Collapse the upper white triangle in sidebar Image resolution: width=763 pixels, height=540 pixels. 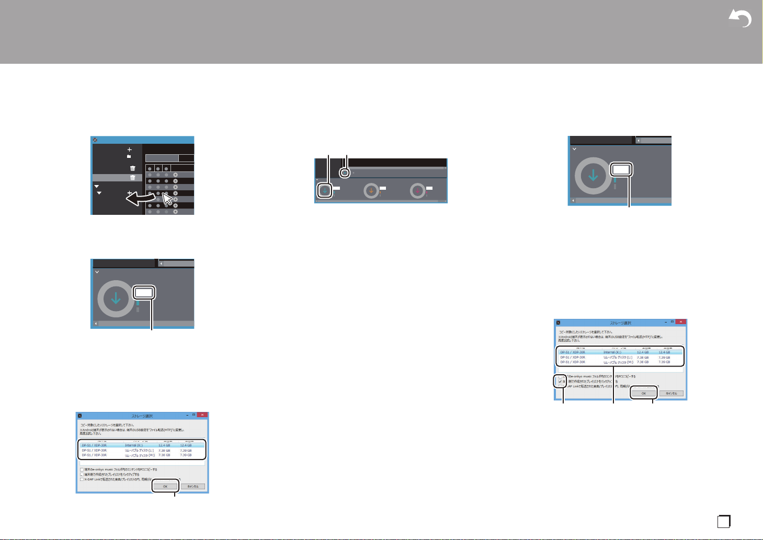(x=96, y=186)
